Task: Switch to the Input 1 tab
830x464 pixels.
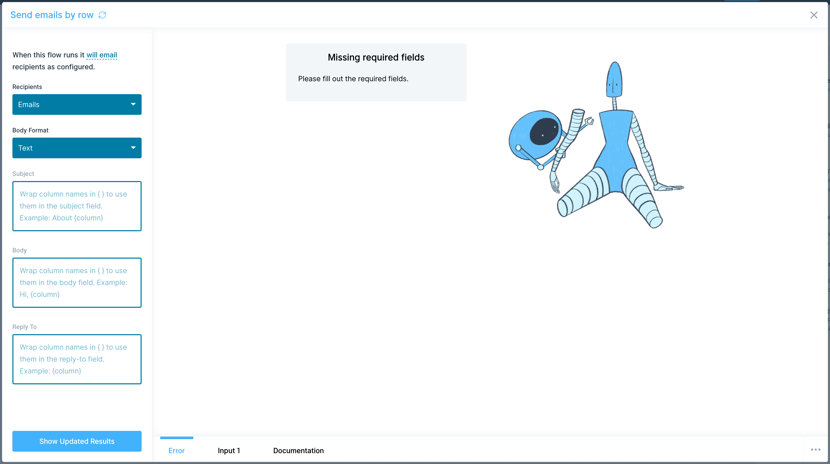Action: click(229, 451)
